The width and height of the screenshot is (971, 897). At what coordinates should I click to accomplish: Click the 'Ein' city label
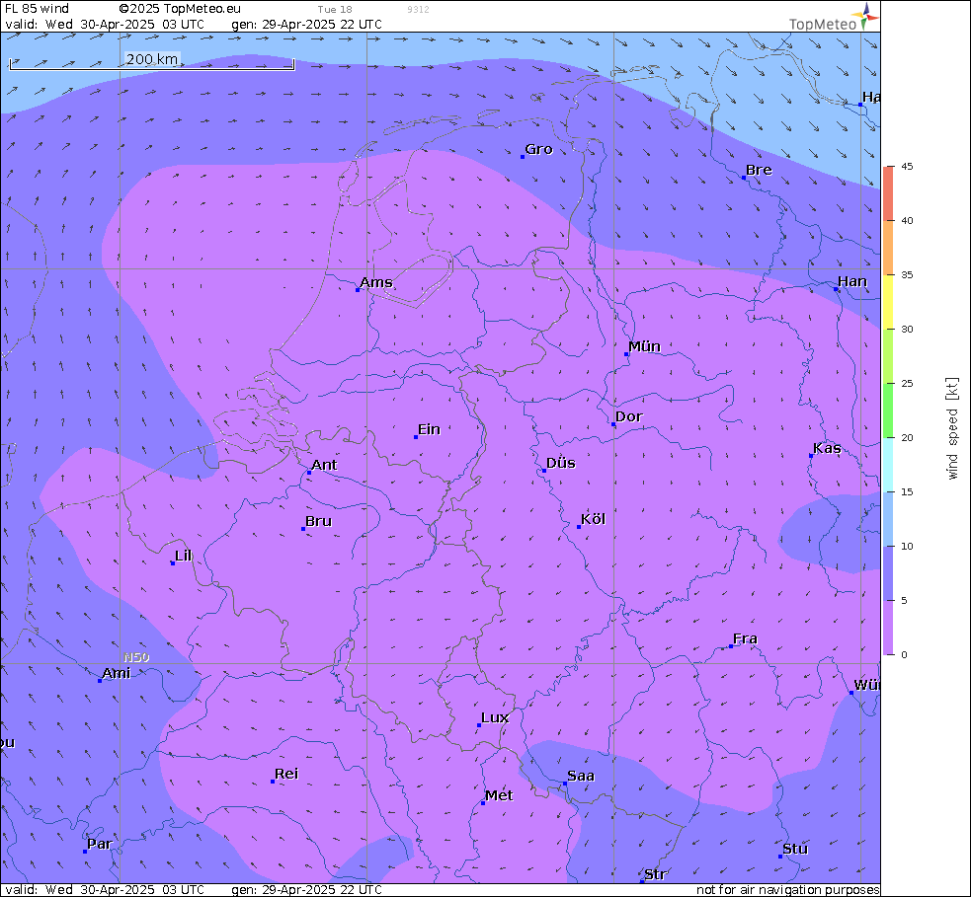click(x=429, y=429)
